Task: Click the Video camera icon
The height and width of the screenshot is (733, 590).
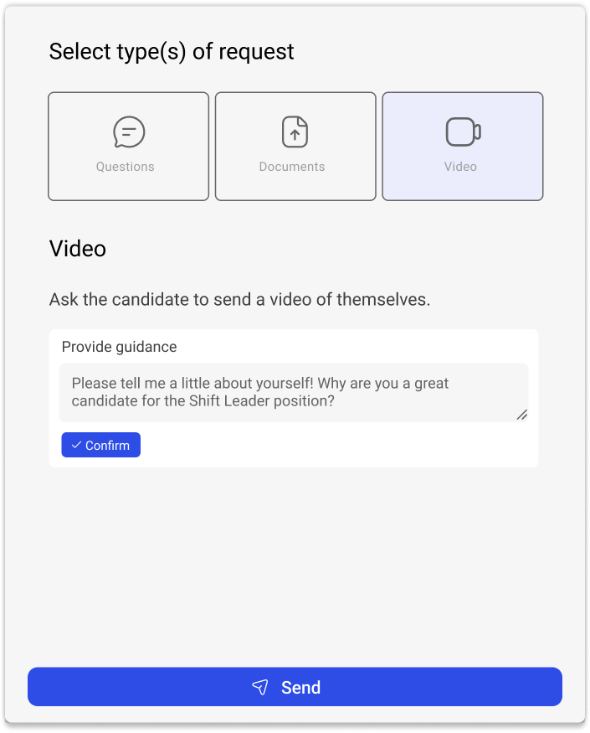Action: 463,132
